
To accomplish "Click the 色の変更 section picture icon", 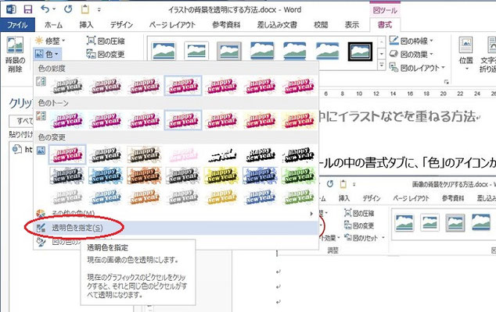I will tap(41, 151).
